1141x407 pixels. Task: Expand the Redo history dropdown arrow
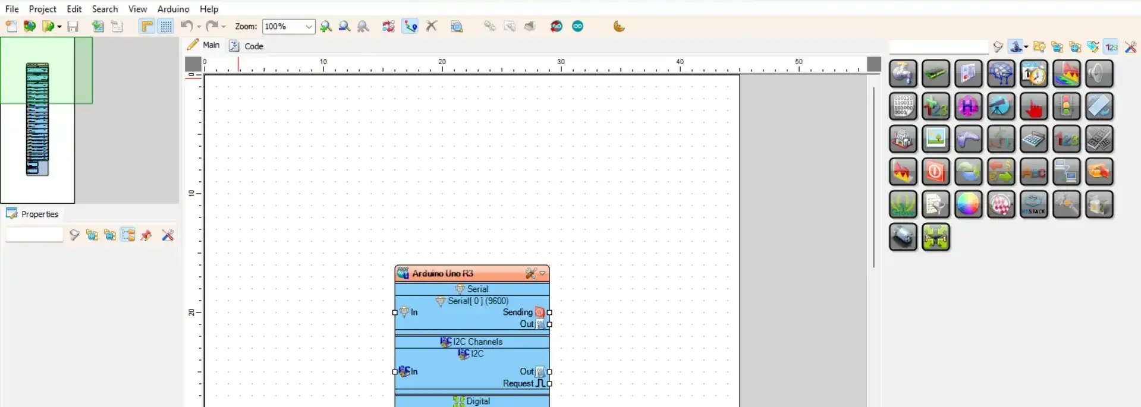[224, 27]
